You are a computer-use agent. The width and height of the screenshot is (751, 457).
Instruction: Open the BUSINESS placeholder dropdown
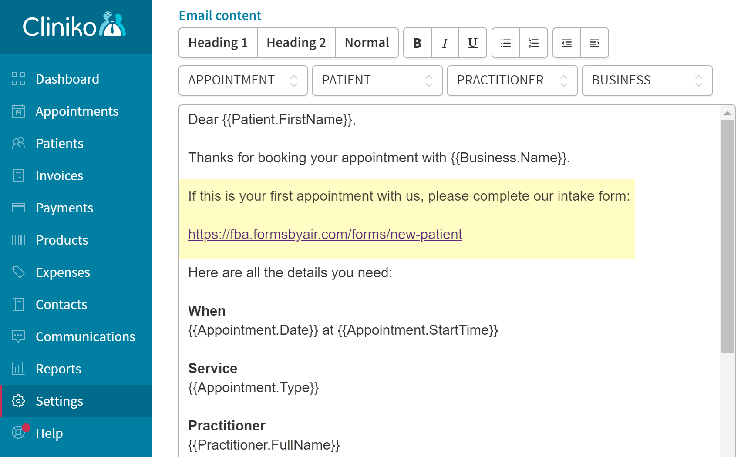[647, 80]
